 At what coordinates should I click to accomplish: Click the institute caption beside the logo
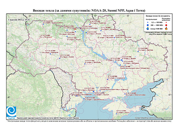click(x=48, y=118)
